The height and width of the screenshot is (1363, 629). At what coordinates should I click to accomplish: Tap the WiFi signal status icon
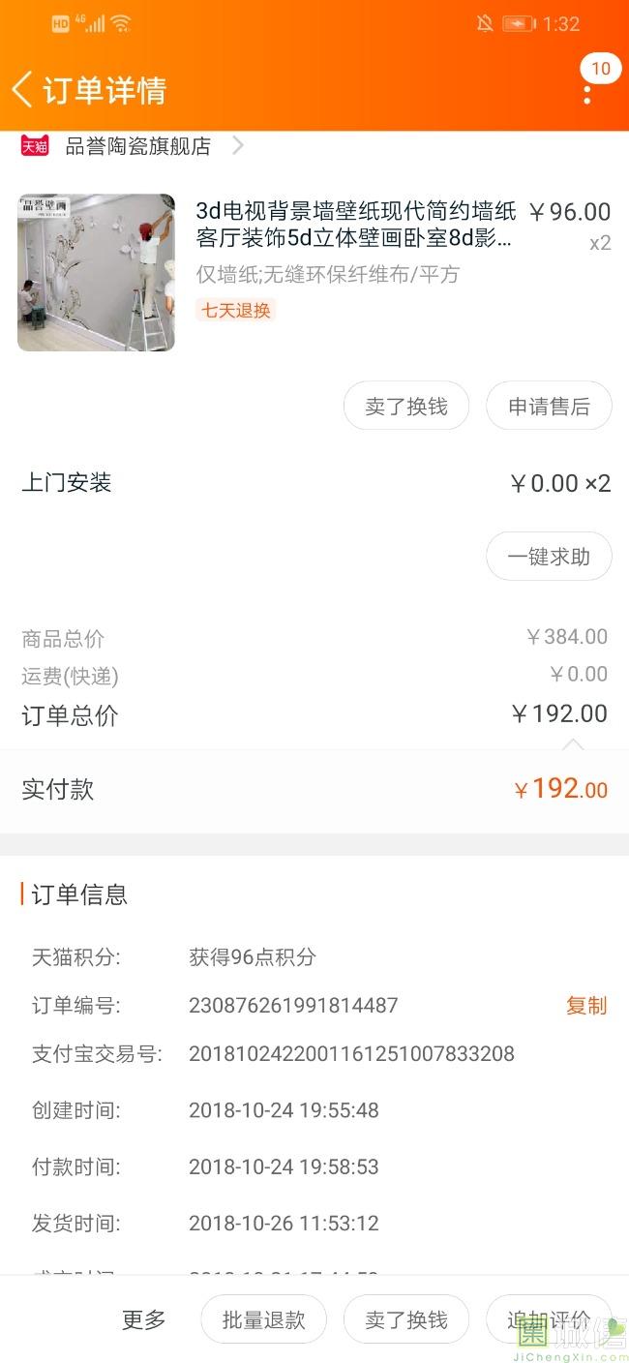(121, 24)
